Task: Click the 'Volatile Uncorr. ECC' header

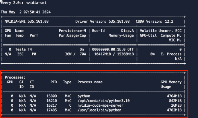Action: tap(161, 31)
